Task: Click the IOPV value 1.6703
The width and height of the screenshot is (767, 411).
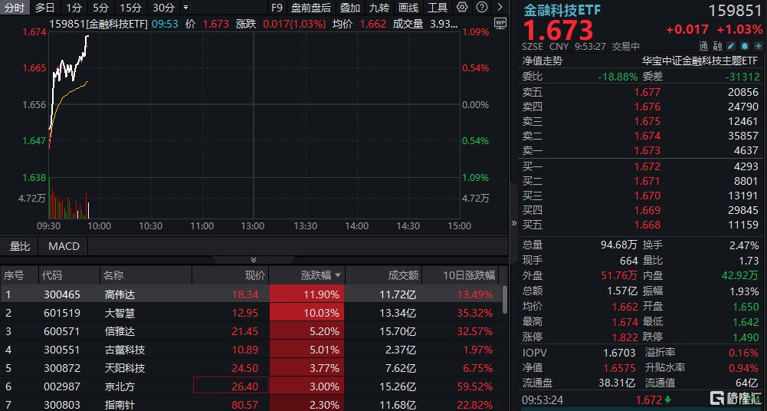Action: (x=620, y=352)
